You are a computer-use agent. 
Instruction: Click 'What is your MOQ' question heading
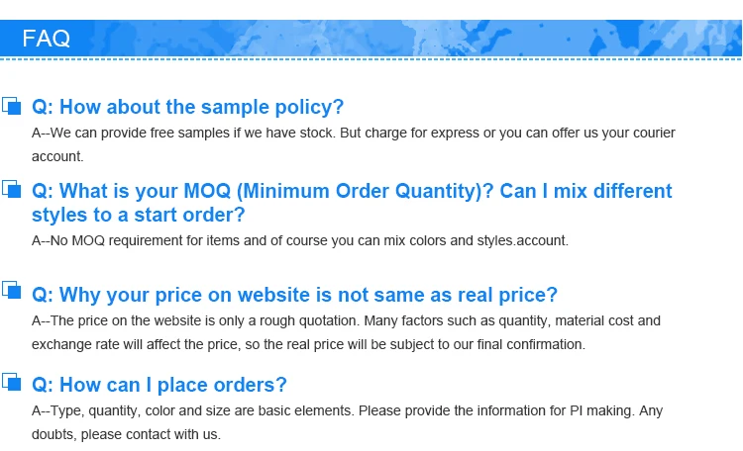point(352,191)
